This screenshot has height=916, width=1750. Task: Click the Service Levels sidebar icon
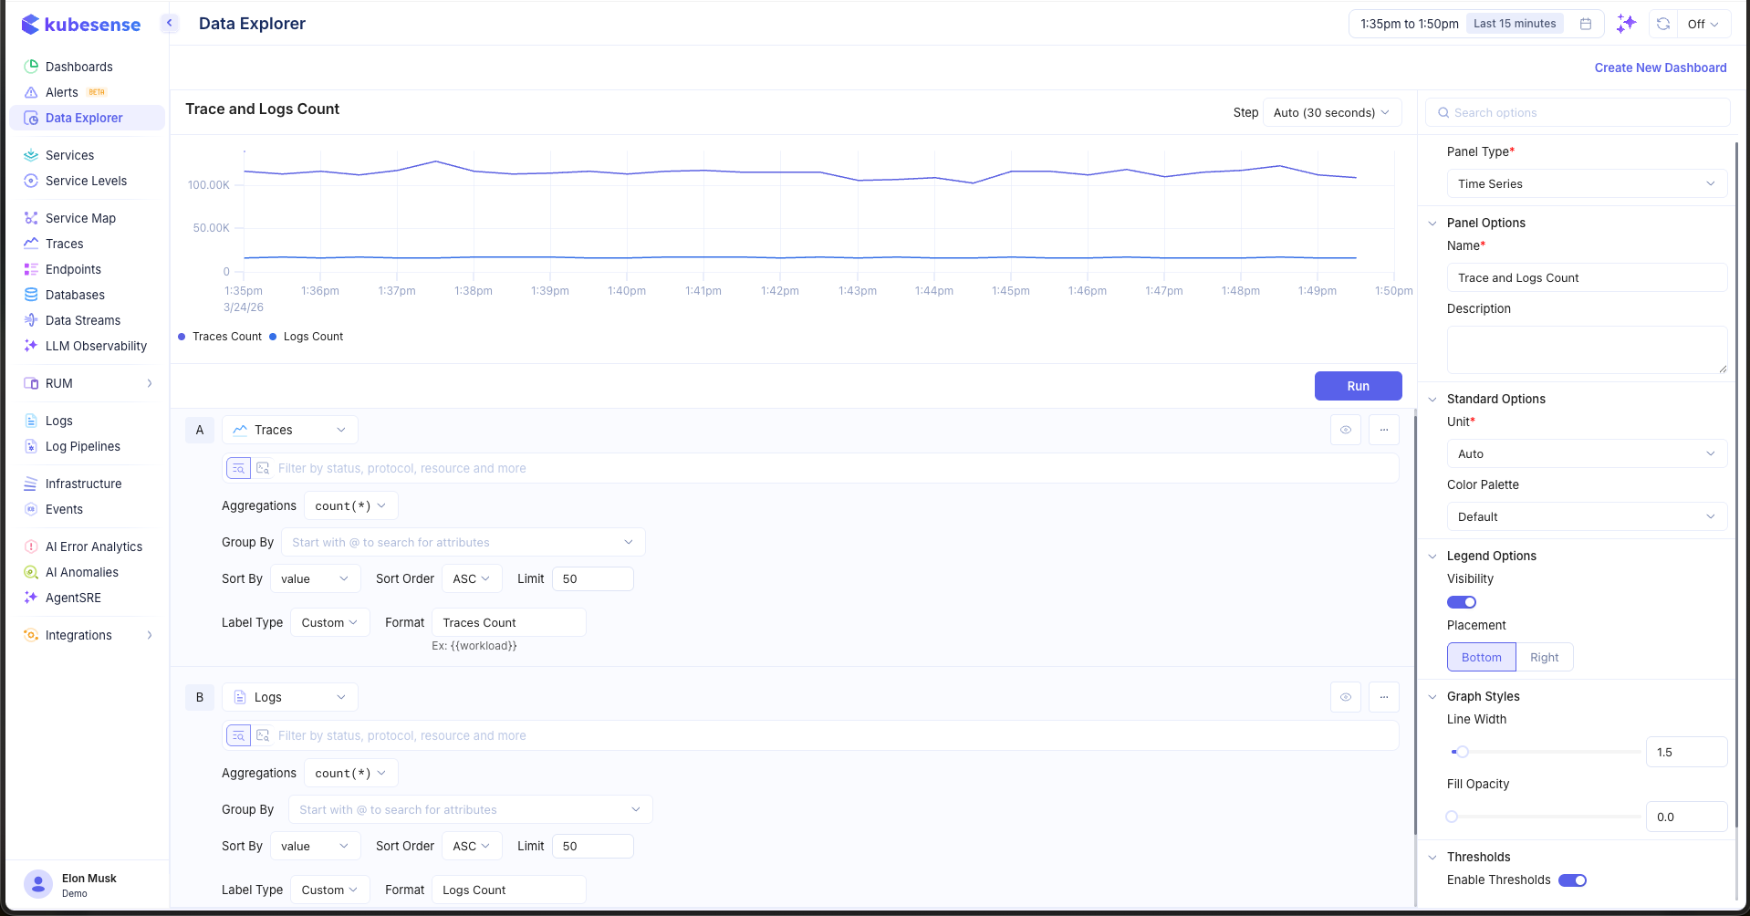click(x=31, y=181)
